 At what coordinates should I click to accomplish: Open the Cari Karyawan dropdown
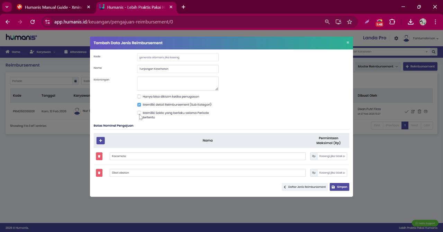click(390, 52)
